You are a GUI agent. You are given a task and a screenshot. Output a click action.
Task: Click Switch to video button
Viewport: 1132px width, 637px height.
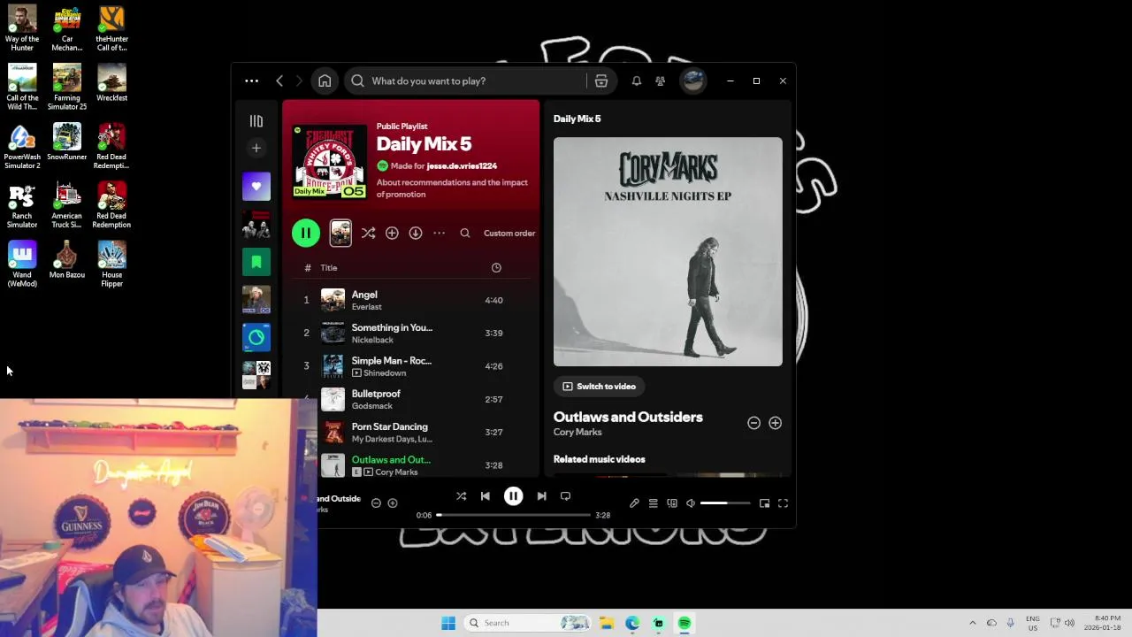(600, 387)
